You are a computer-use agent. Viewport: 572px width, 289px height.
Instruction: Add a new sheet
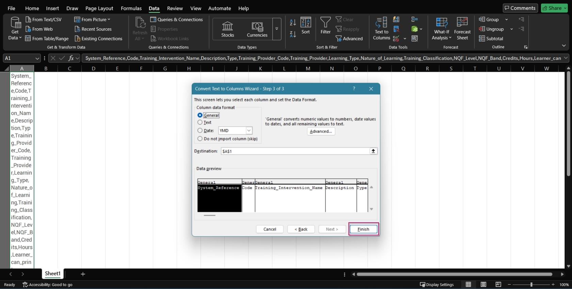83,274
